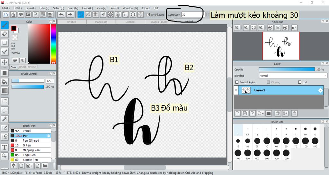
Task: Select the G Pen brush
Action: point(31,145)
